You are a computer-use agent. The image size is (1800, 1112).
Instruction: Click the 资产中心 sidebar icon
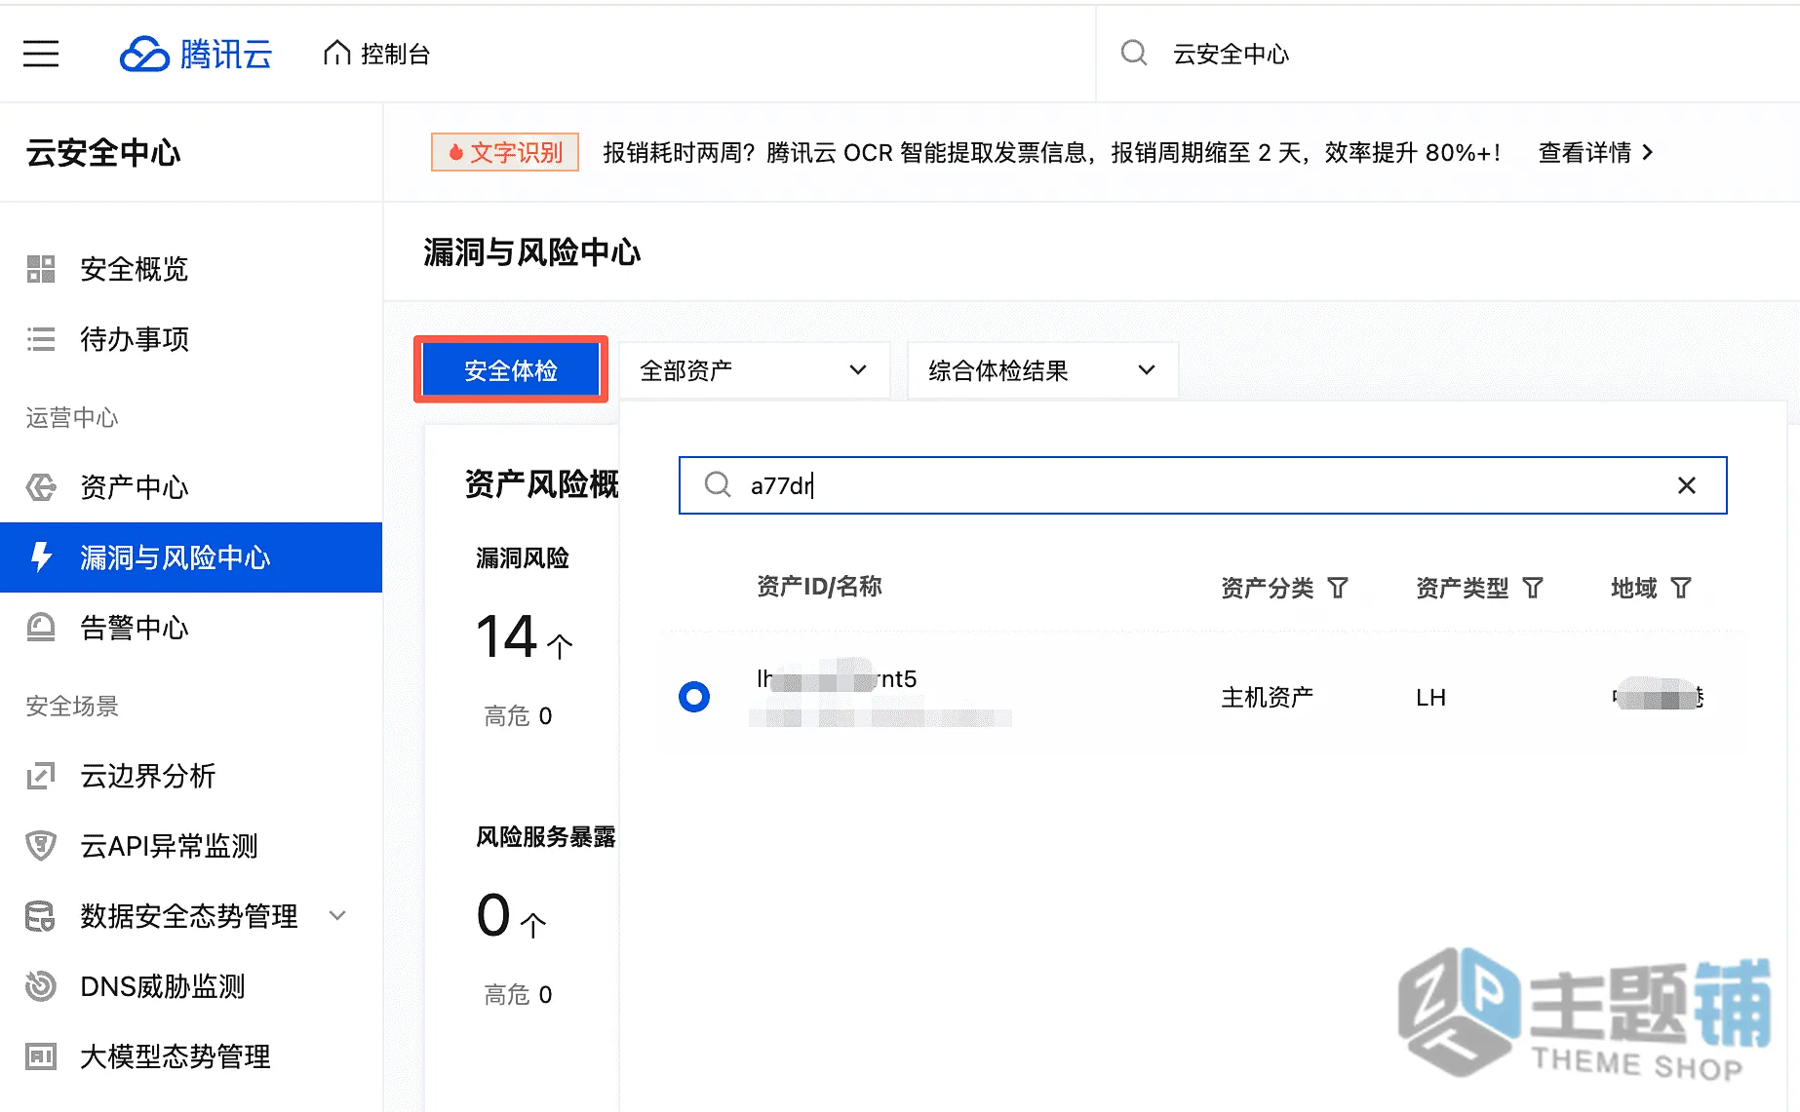pyautogui.click(x=41, y=487)
